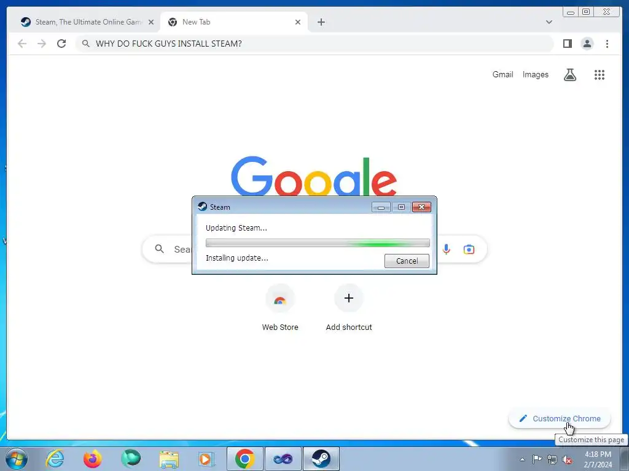
Task: Open Windows Media Player on taskbar
Action: coord(206,459)
